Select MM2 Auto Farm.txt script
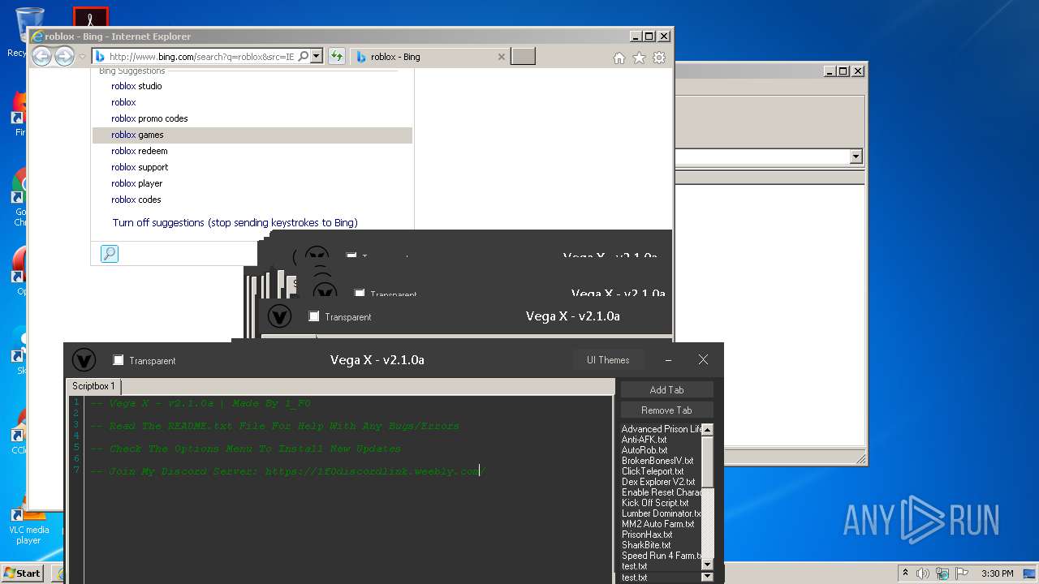This screenshot has height=584, width=1039. (x=661, y=524)
